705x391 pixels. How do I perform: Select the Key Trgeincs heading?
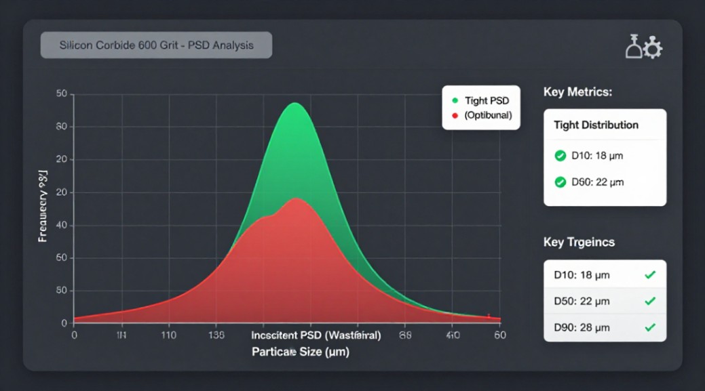(579, 243)
